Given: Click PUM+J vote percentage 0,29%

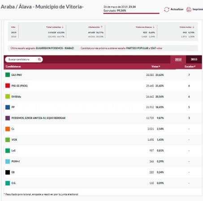Looking at the screenshot, I should pyautogui.click(x=160, y=161).
